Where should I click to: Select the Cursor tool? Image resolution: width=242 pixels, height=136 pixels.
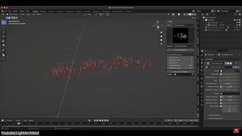[4, 27]
